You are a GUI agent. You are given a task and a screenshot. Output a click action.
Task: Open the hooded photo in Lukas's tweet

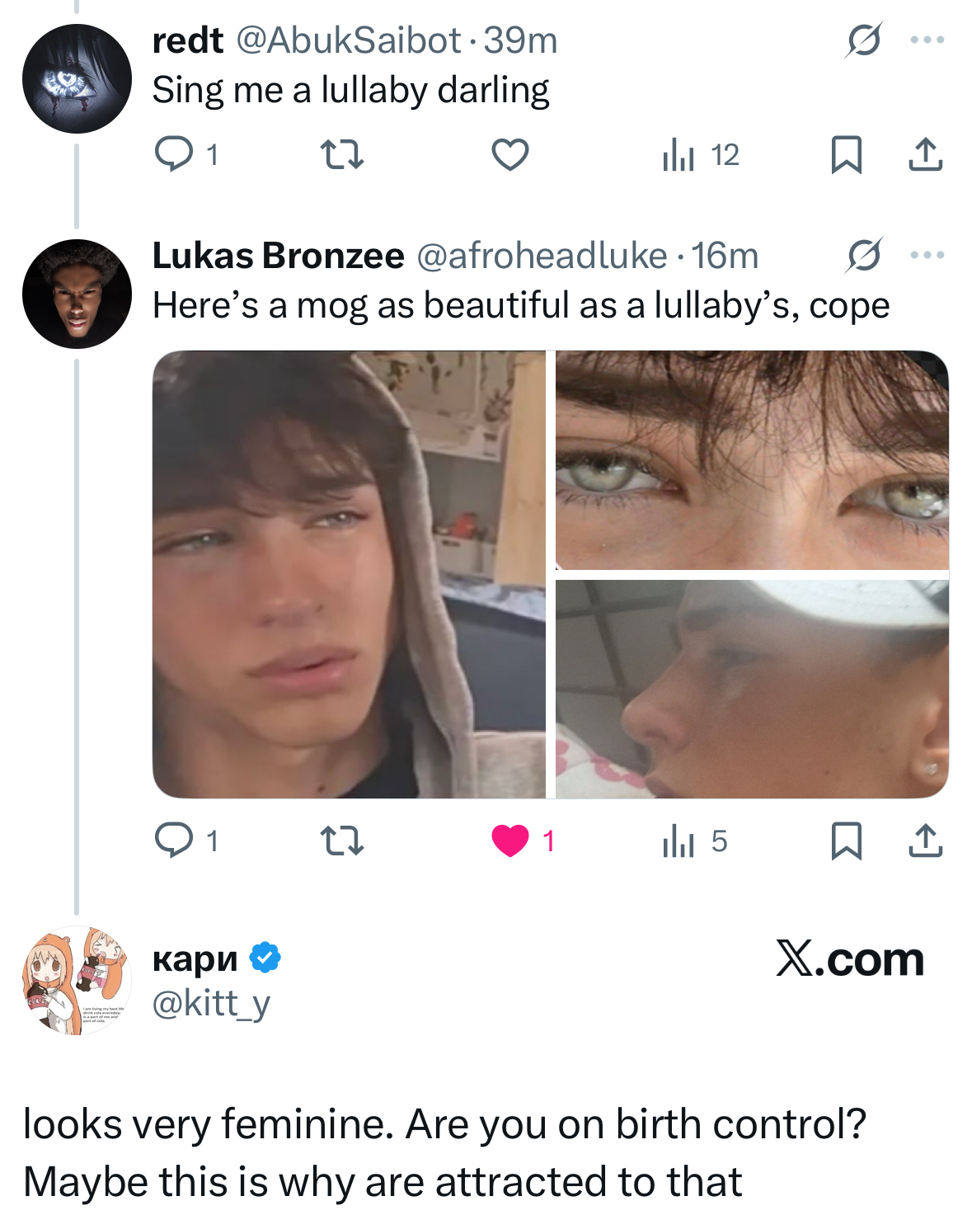tap(349, 574)
